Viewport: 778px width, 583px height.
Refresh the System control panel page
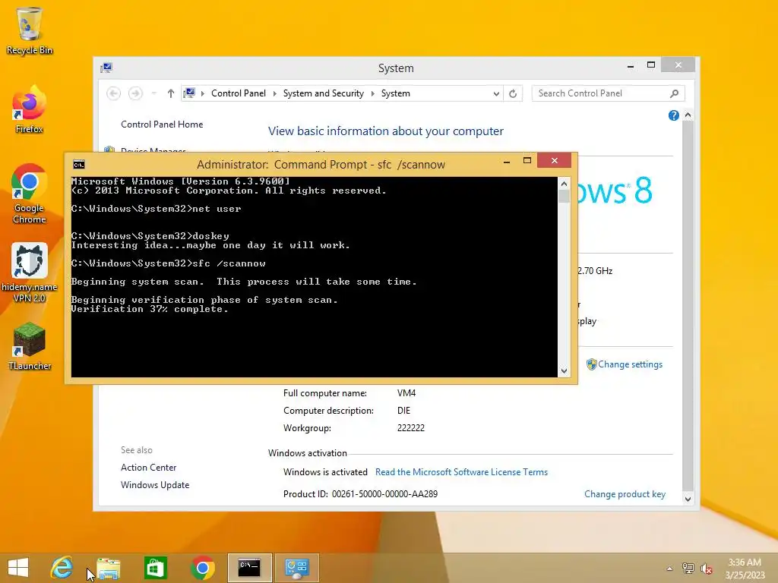513,93
